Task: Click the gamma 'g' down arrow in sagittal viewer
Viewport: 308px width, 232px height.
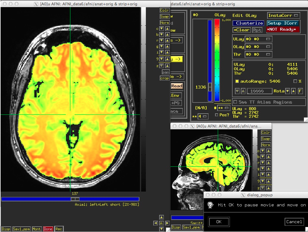Action: (x=263, y=169)
